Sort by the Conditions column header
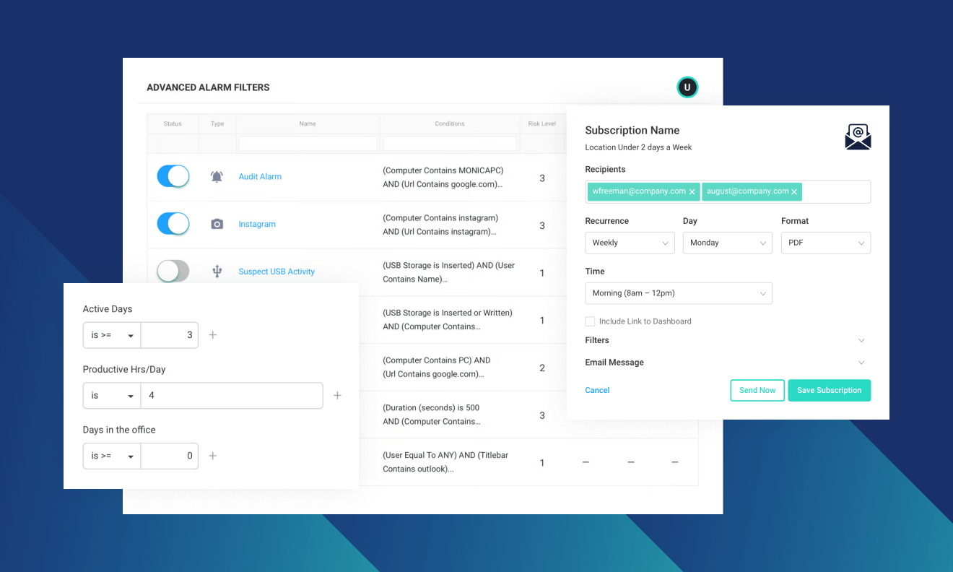Viewport: 953px width, 572px height. [450, 123]
